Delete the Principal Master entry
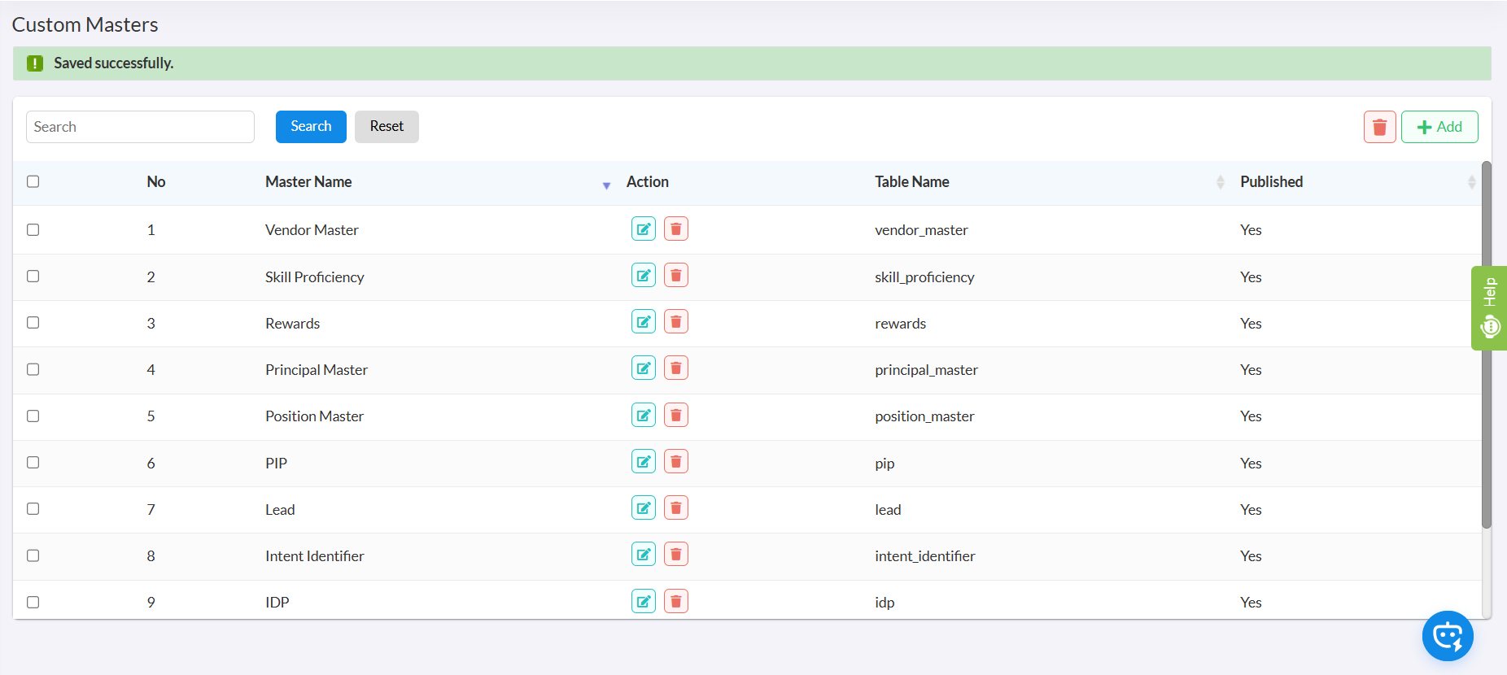 coord(675,368)
